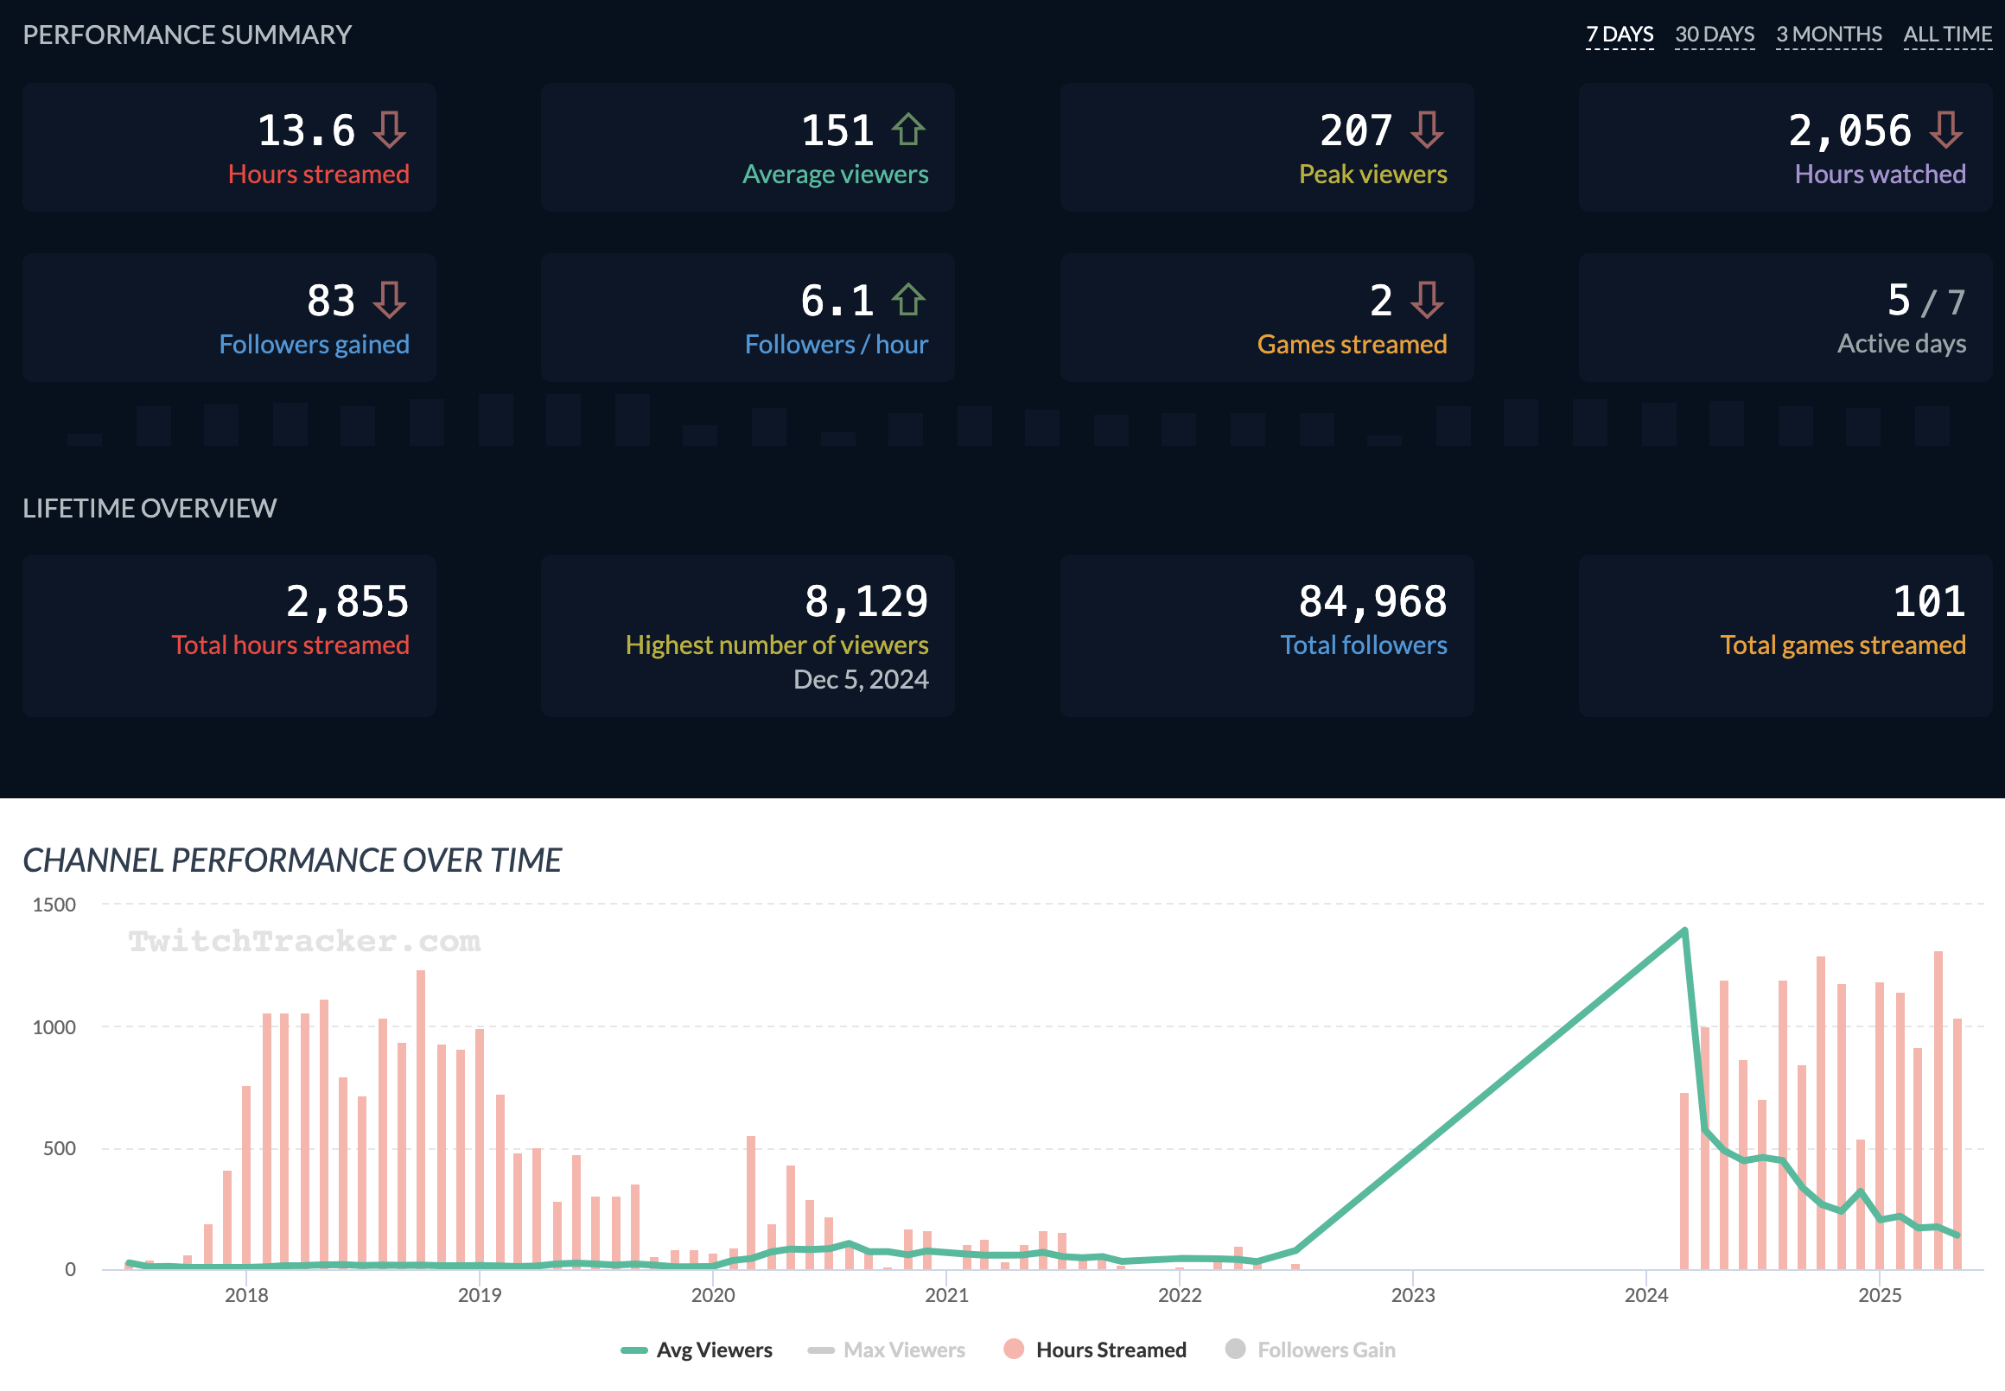Click the down arrow beside Hours streamed
The image size is (2005, 1391).
click(389, 130)
